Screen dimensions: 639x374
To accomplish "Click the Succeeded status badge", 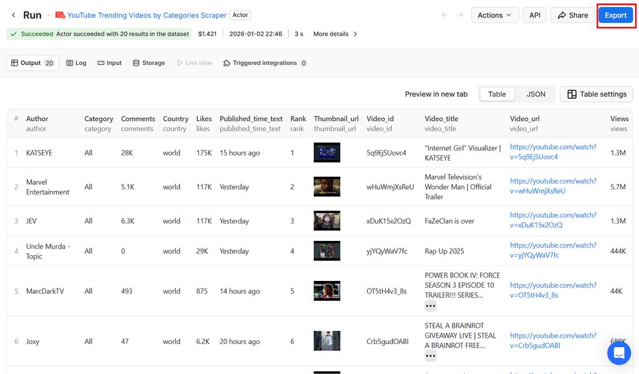I will [x=99, y=34].
